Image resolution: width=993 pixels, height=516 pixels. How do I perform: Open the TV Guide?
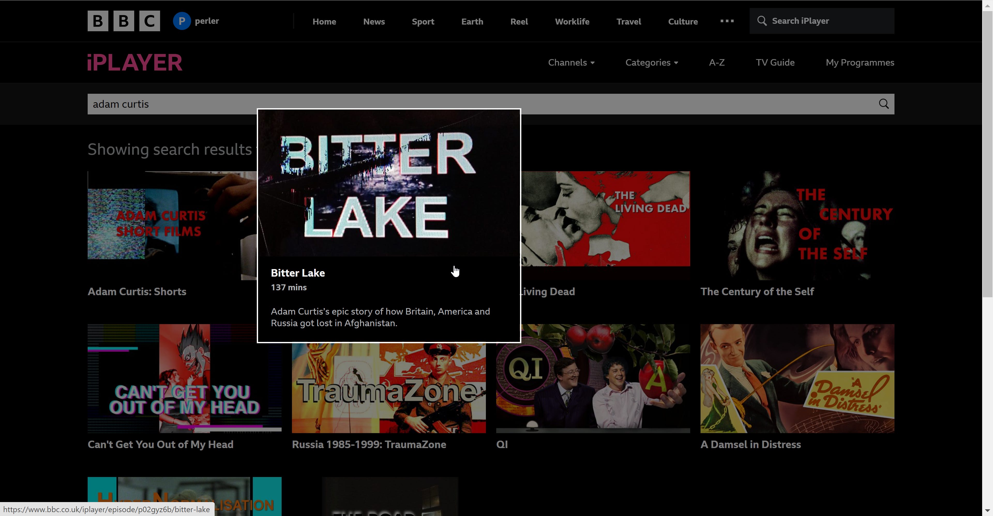point(775,62)
